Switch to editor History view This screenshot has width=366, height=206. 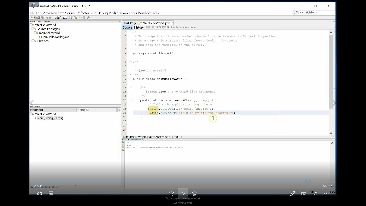point(139,27)
